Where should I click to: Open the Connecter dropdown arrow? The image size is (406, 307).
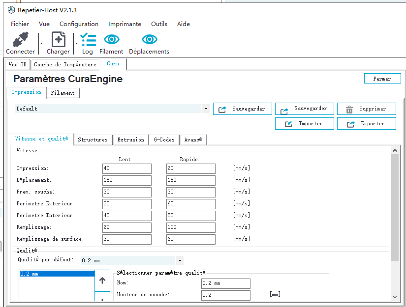coord(41,43)
